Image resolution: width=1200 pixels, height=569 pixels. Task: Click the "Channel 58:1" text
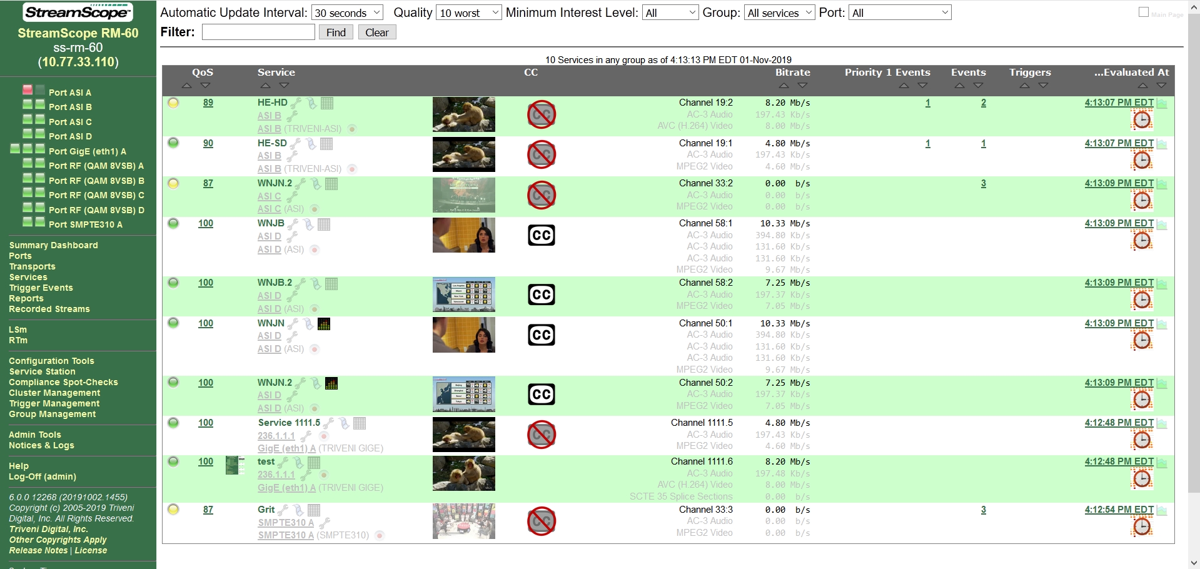click(705, 223)
